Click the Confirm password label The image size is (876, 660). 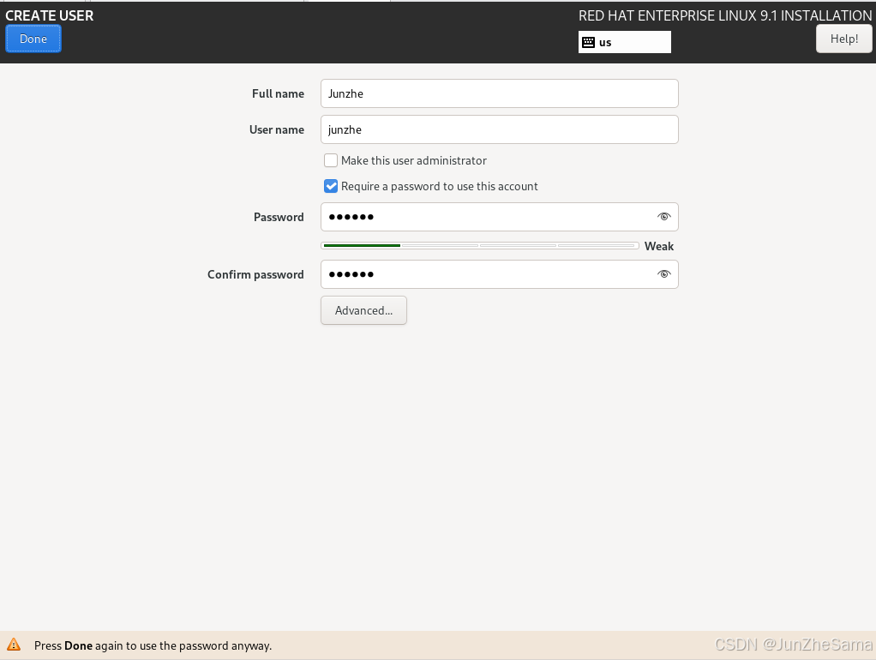(255, 274)
